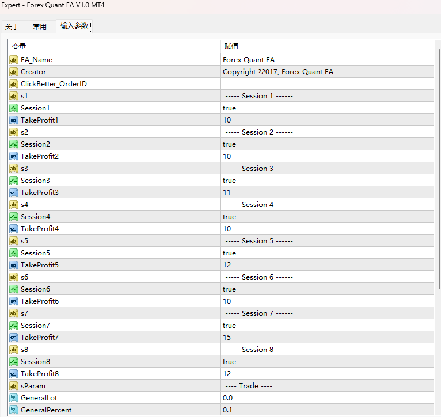Viewport: 441px width, 417px height.
Task: Click the boolean icon beside Session6
Action: [x=13, y=289]
